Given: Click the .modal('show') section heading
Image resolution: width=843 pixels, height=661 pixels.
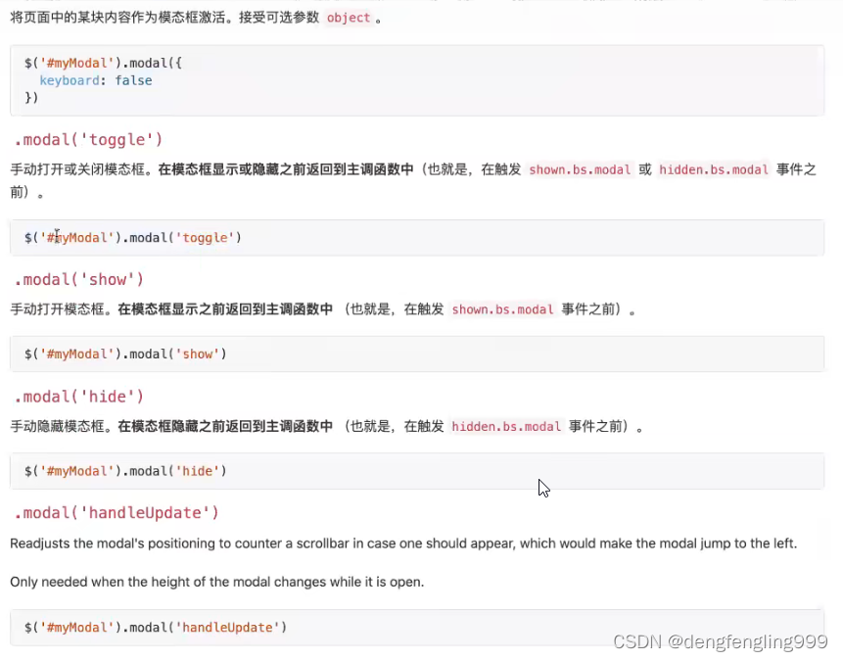Looking at the screenshot, I should point(76,278).
